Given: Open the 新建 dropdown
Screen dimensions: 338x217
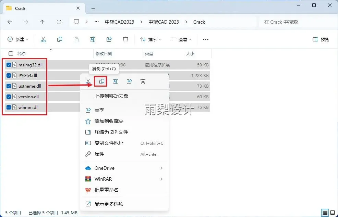Looking at the screenshot, I should pos(18,39).
